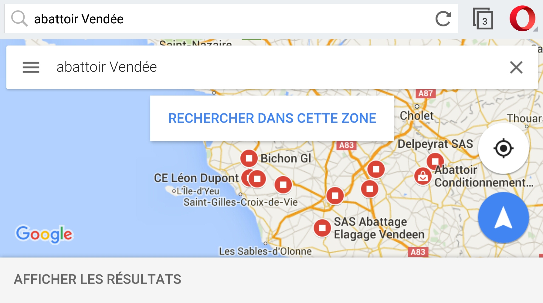Reload the page with the refresh icon

(x=443, y=19)
